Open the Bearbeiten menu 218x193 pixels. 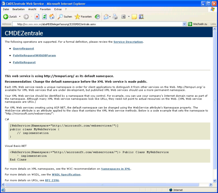point(19,9)
